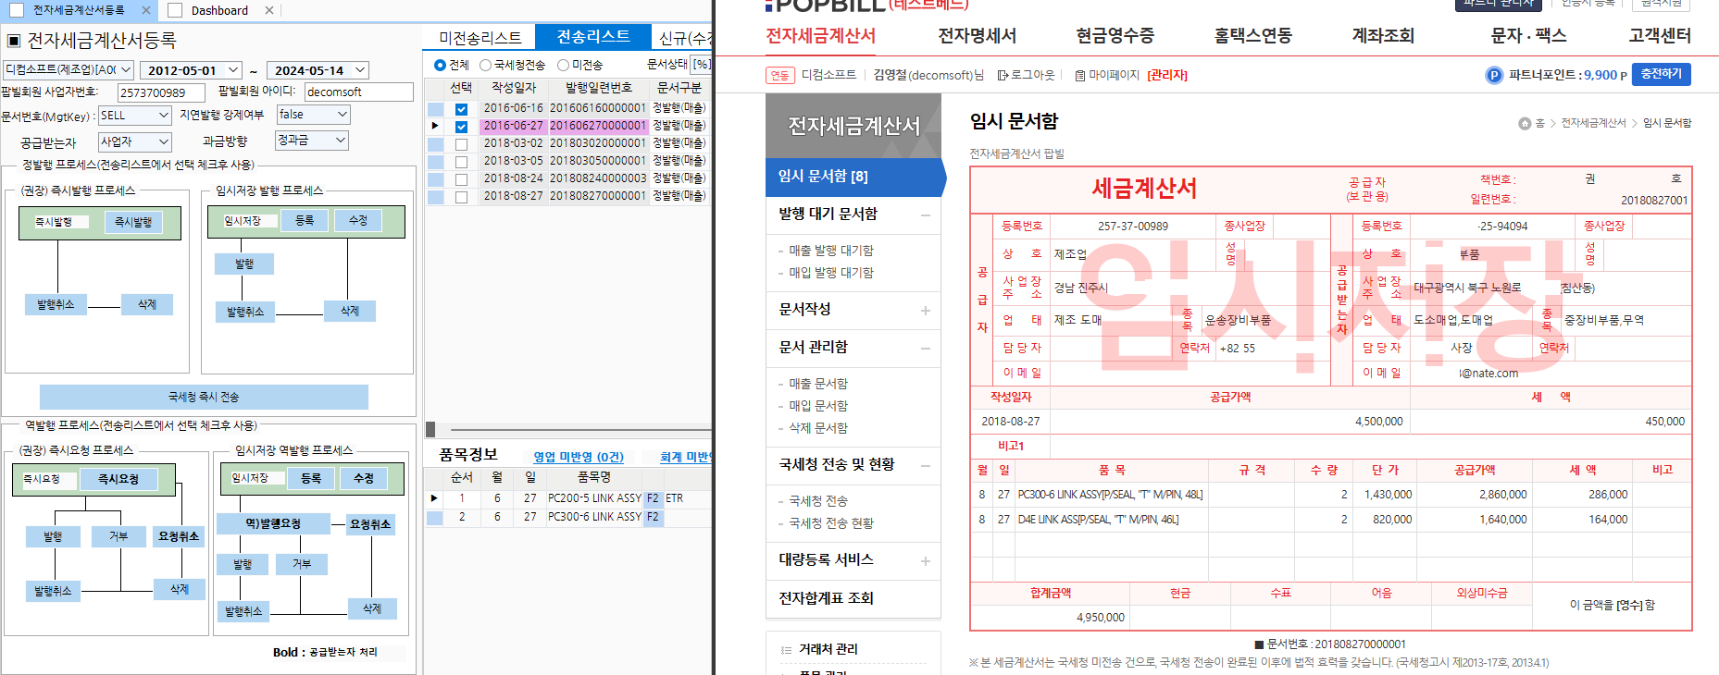The height and width of the screenshot is (675, 1719).
Task: Click the F2 cell of PC200-5 LINK ASSY
Action: pyautogui.click(x=653, y=498)
